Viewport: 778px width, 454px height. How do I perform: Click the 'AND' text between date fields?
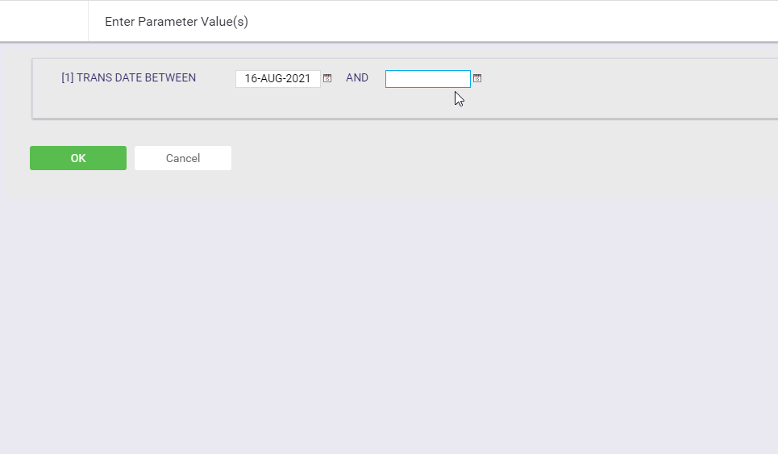click(x=356, y=78)
